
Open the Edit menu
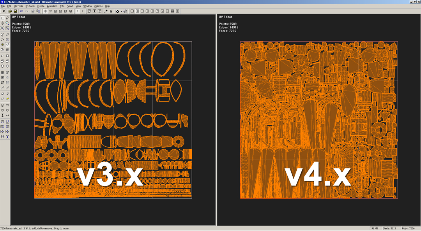tap(9, 6)
